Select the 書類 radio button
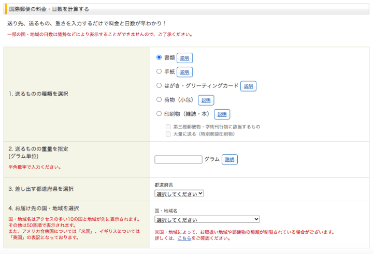The width and height of the screenshot is (373, 254). click(159, 57)
